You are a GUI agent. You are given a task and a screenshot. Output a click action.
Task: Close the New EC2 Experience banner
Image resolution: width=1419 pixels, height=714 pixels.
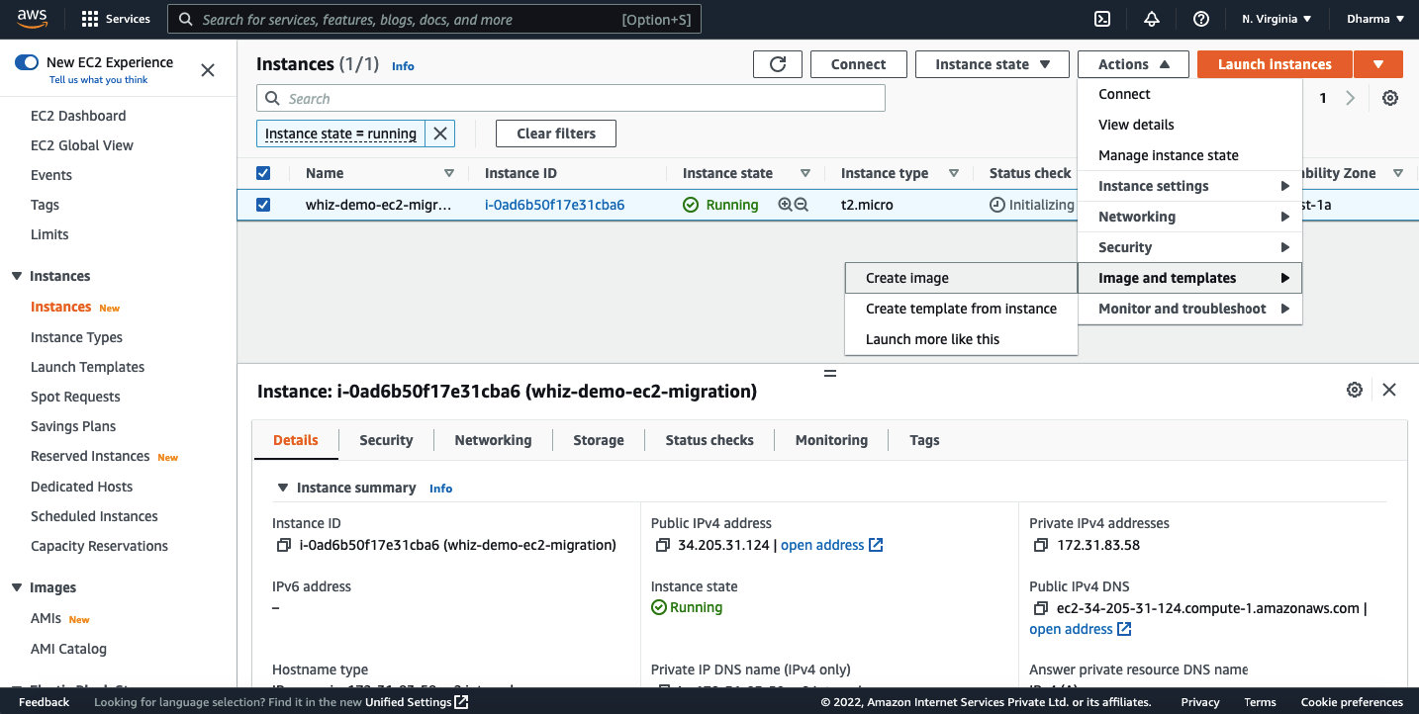(208, 70)
